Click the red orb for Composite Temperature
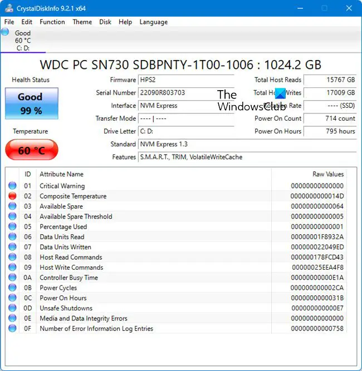Viewport: 362px width, 371px height. pos(12,196)
